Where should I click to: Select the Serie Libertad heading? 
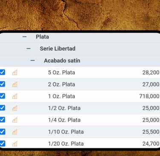pyautogui.click(x=58, y=49)
